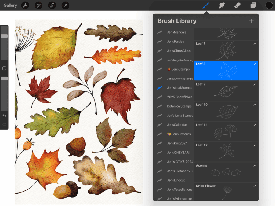Click stroke icon on Acorns row
This screenshot has width=275, height=206.
(x=255, y=166)
